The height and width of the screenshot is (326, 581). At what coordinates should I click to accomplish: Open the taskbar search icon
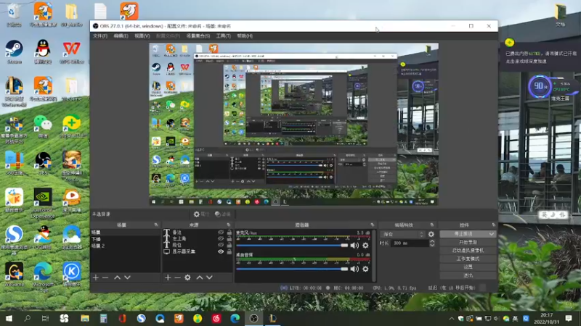[x=27, y=318]
